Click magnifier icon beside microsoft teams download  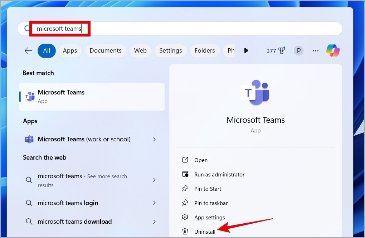point(29,222)
